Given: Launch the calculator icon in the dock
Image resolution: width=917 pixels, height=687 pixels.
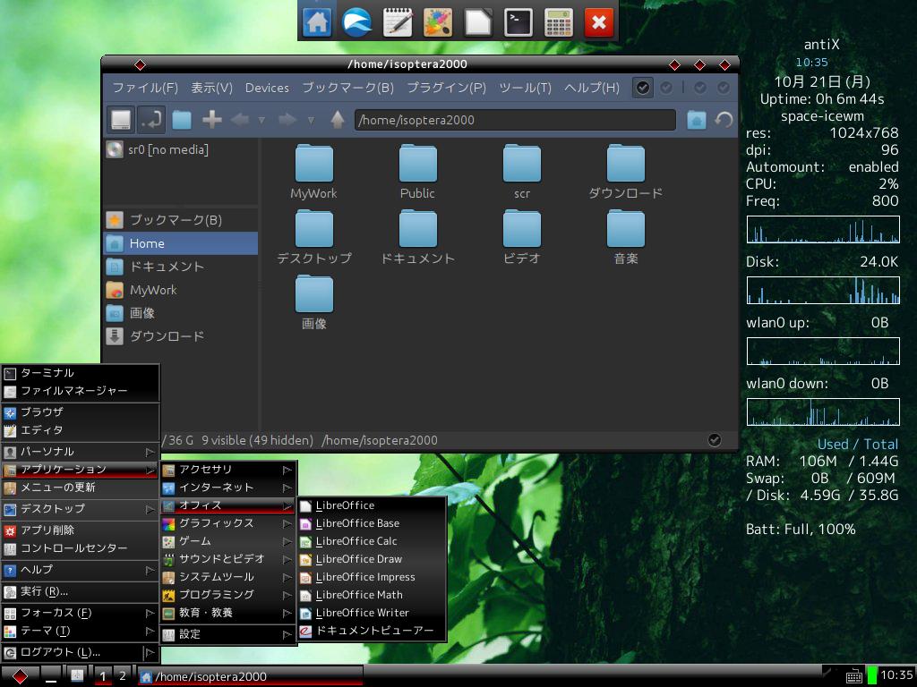Looking at the screenshot, I should 559,21.
